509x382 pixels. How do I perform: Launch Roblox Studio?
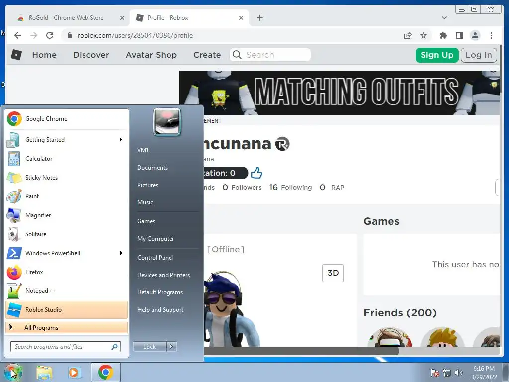[x=67, y=309]
